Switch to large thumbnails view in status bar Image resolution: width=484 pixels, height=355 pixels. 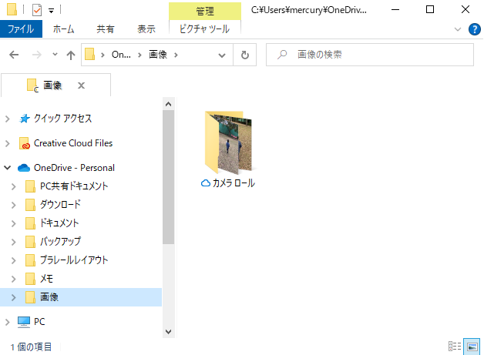[x=472, y=347]
